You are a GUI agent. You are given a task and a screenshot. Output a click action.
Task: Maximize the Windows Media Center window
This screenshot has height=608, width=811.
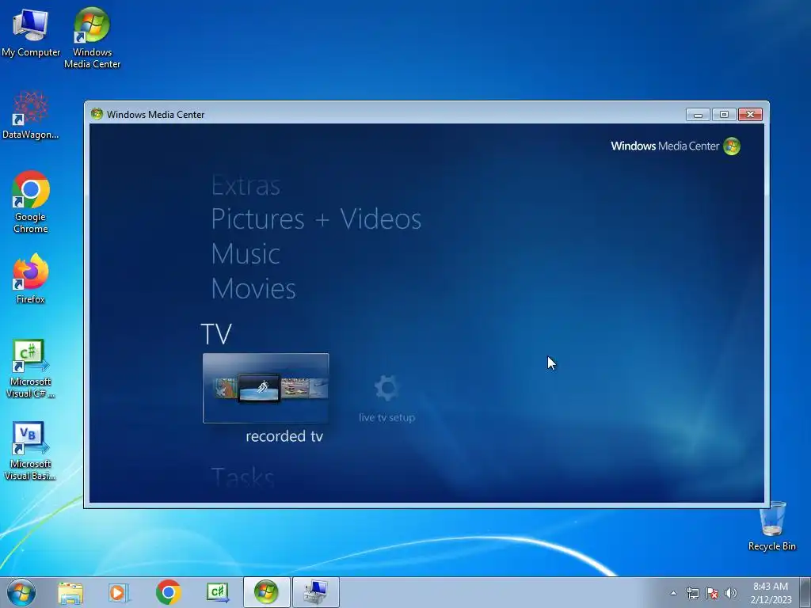[724, 114]
